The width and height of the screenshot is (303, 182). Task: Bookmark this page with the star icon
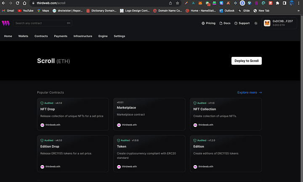178,3
